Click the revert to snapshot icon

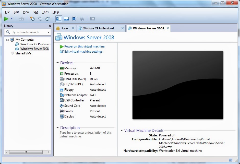click(x=40, y=19)
